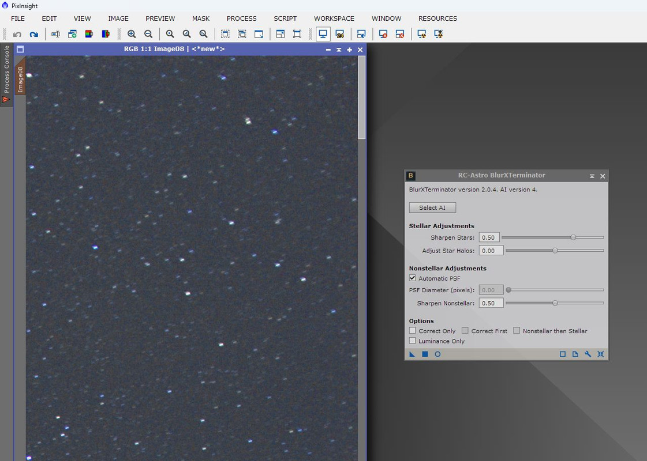Zoom in with the plus magnifier icon
Image resolution: width=647 pixels, height=461 pixels.
132,34
